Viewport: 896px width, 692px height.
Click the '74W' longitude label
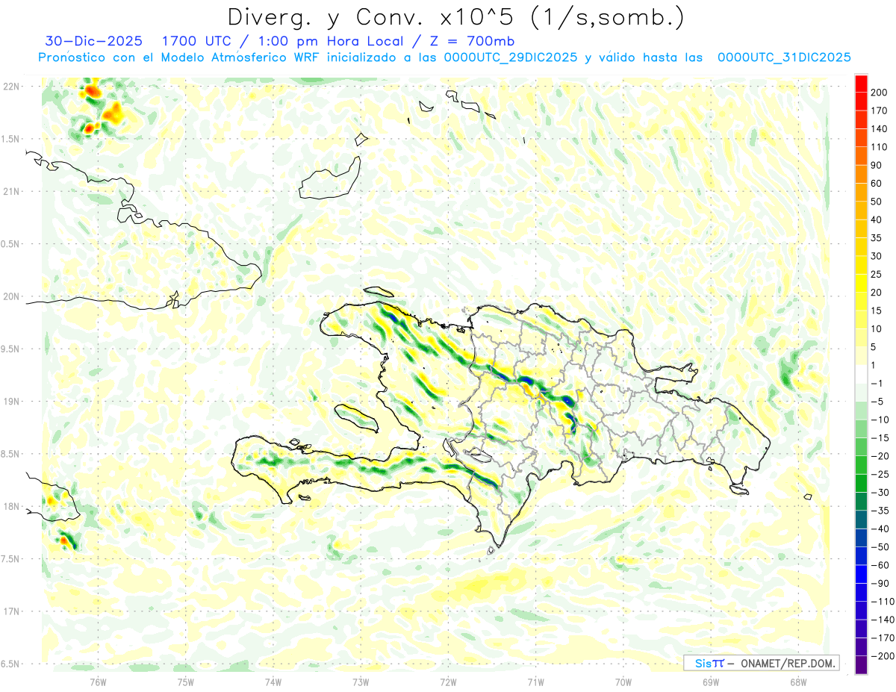tap(273, 682)
